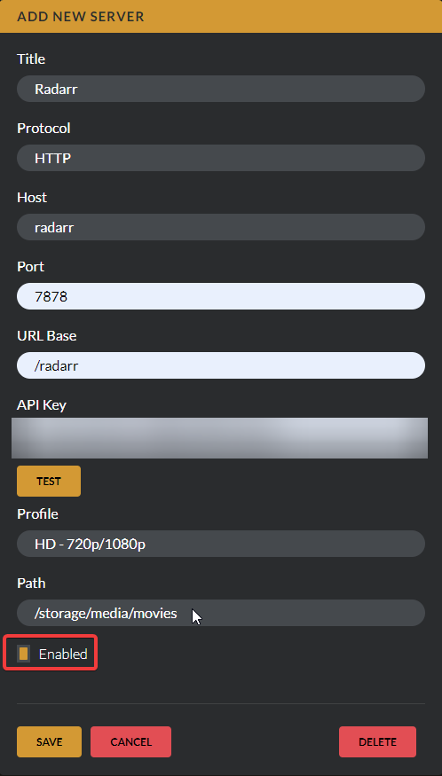Delete this server with DELETE button

point(377,741)
